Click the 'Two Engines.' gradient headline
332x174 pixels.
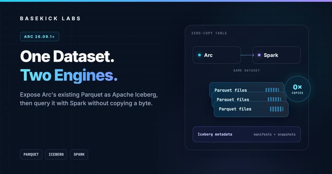(x=69, y=75)
